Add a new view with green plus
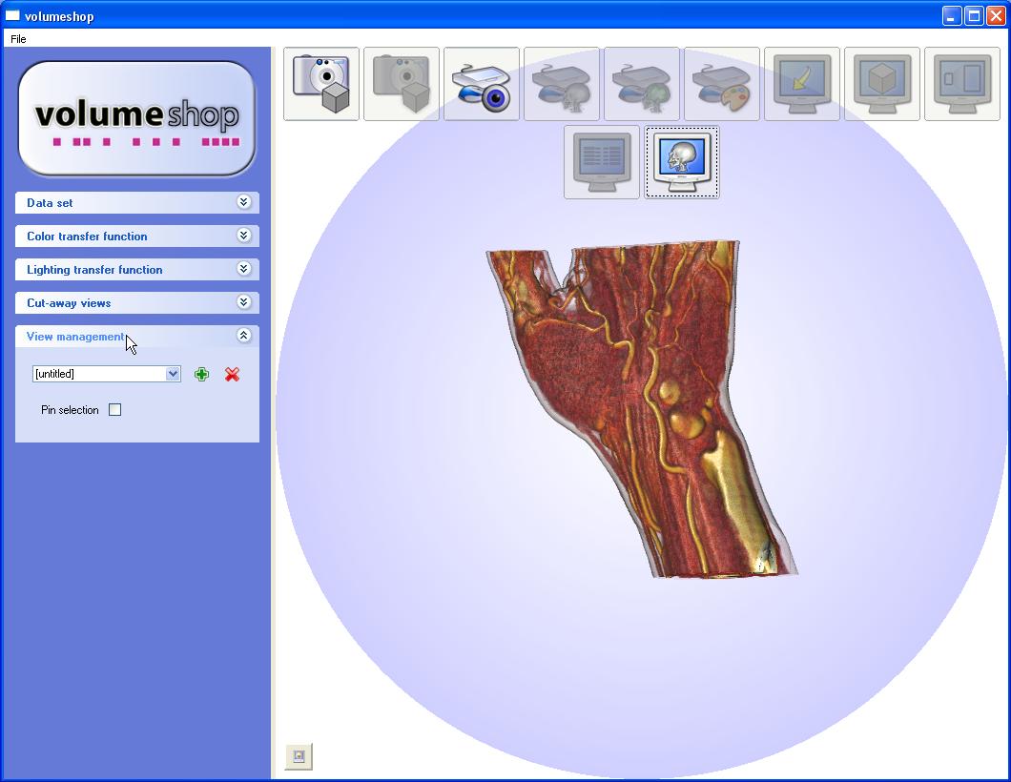 click(x=202, y=375)
